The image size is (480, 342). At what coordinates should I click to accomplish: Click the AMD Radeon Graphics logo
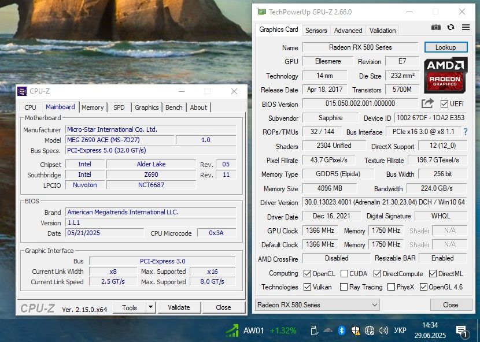point(446,75)
